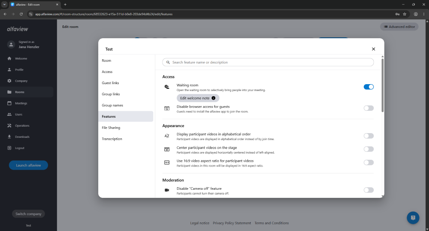Open the browser tab list dropdown arrow
Screen dimensions: 429x231
tap(4, 4)
